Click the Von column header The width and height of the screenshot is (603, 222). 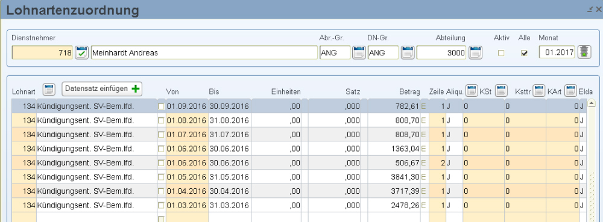point(172,92)
